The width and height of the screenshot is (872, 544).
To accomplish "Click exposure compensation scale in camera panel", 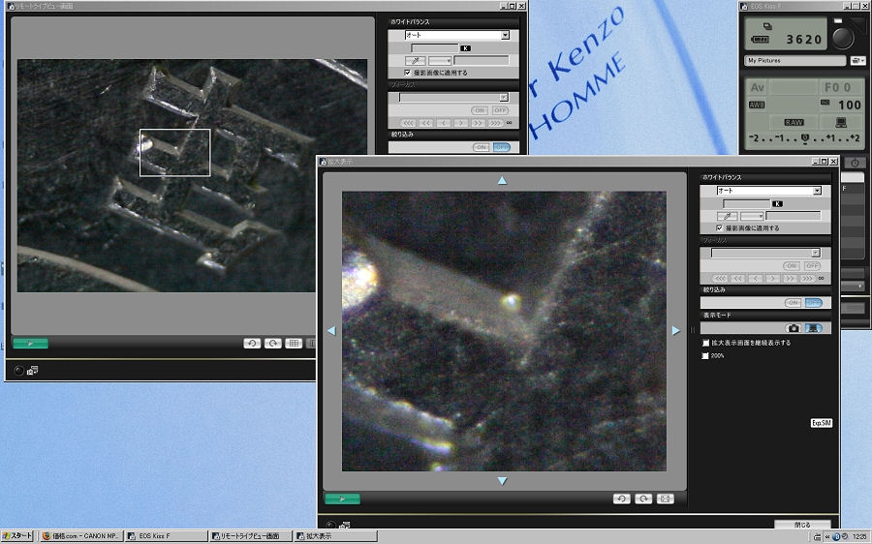I will [x=804, y=138].
